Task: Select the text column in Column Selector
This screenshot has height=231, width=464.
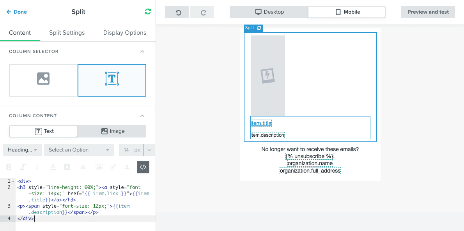Action: tap(112, 80)
